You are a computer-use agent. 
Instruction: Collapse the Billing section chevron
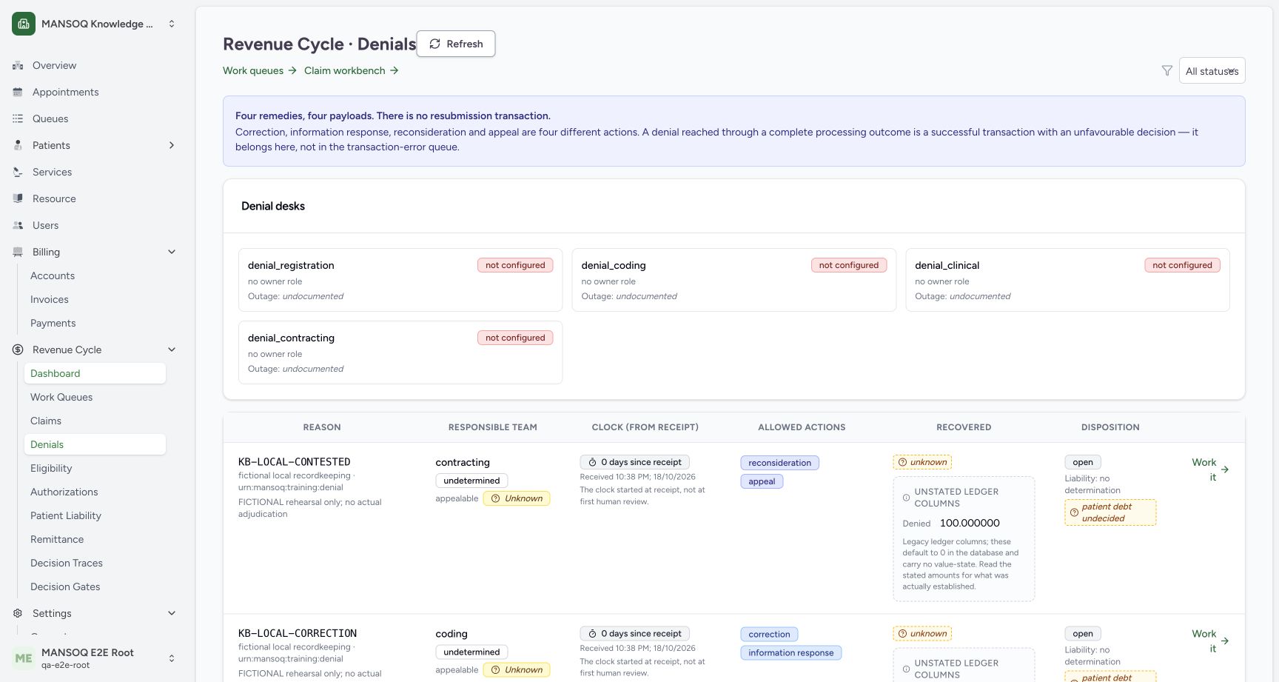[172, 252]
